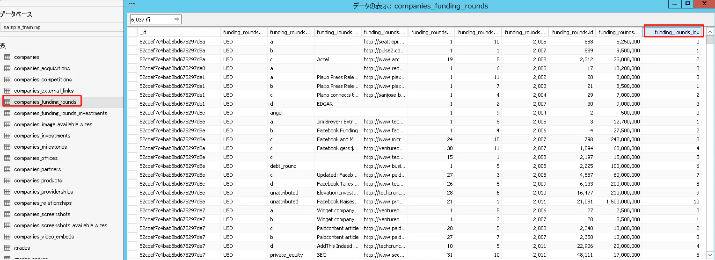Click the table icon beside companies_partners
The height and width of the screenshot is (260, 715).
pyautogui.click(x=7, y=169)
